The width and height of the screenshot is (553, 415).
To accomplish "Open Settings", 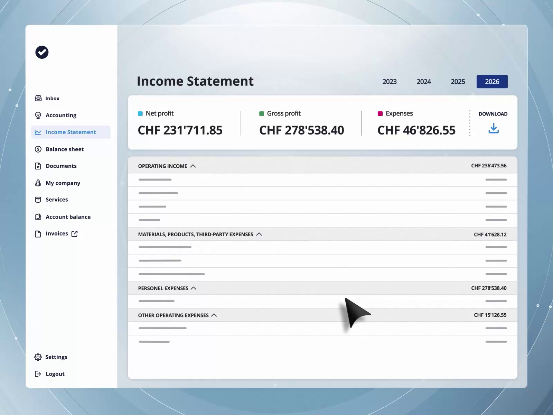I will (x=56, y=357).
